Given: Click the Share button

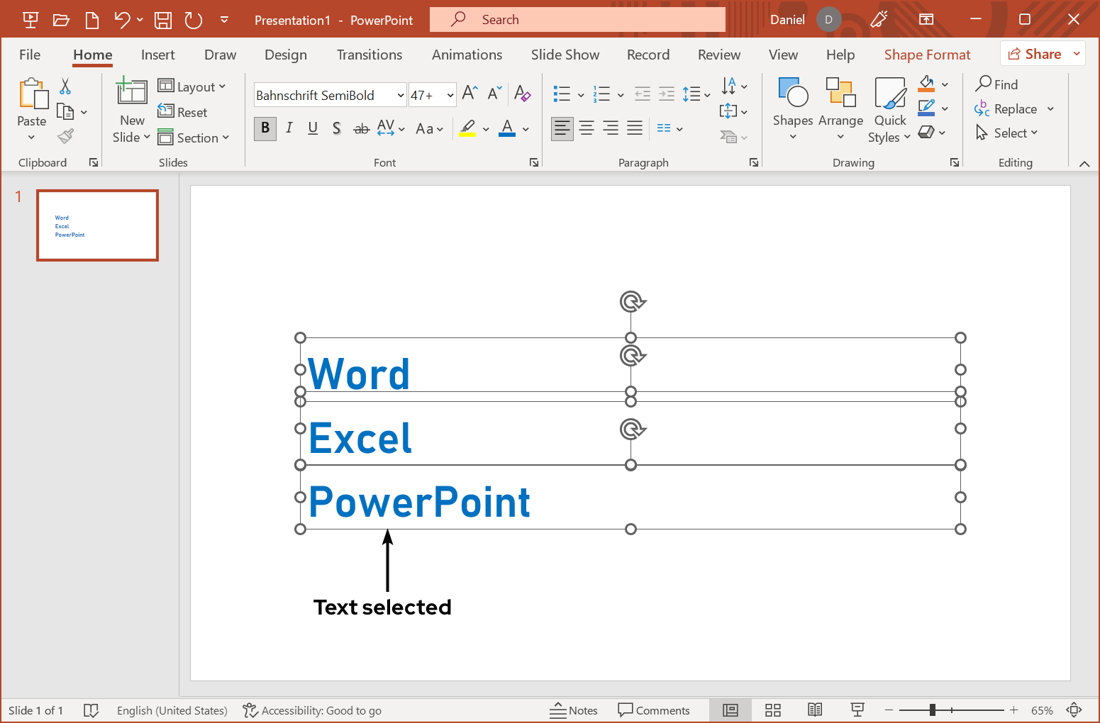Looking at the screenshot, I should coord(1035,54).
